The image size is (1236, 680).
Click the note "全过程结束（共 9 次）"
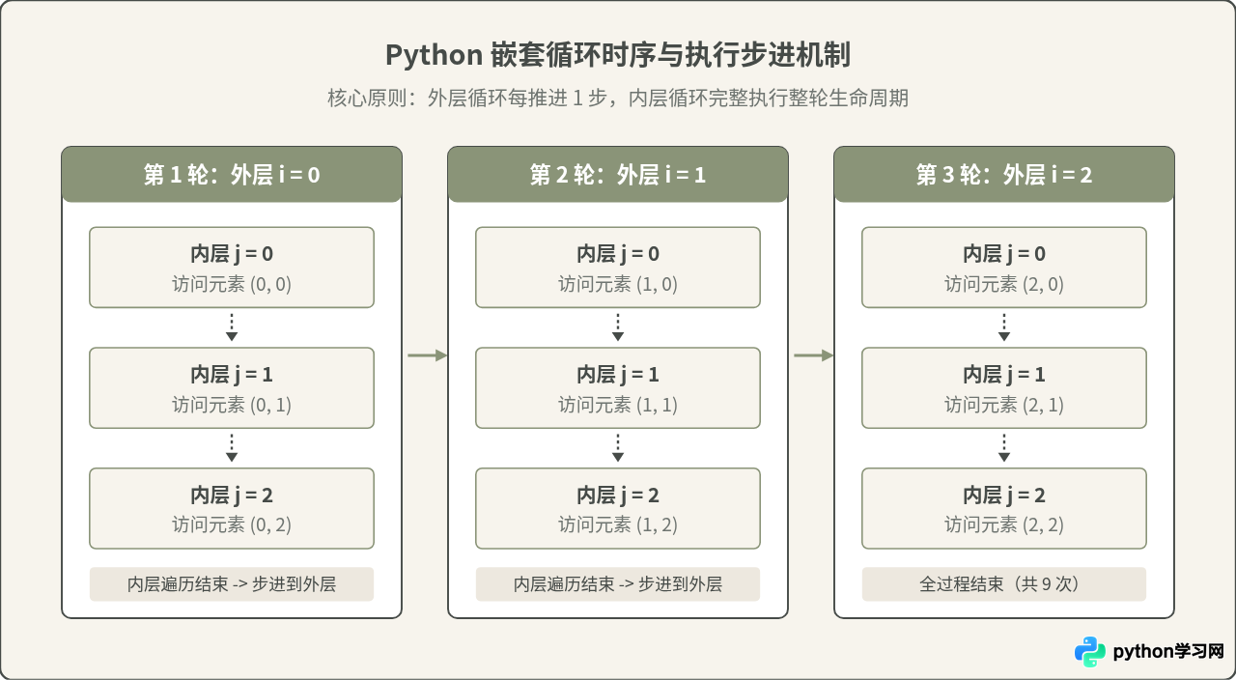1004,584
